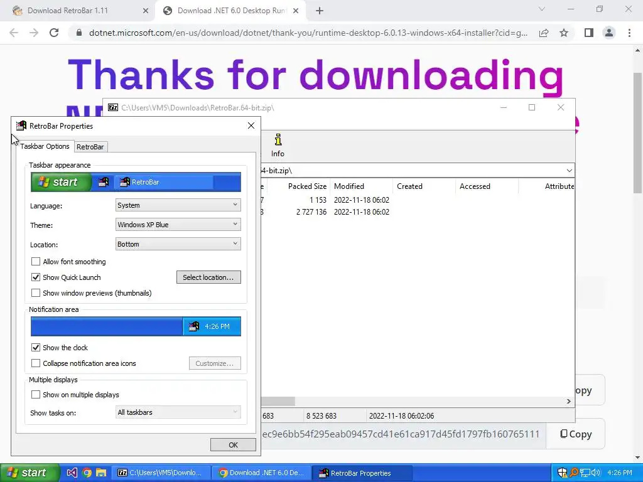Sort by Accessed column header
This screenshot has width=643, height=482.
tap(487, 186)
